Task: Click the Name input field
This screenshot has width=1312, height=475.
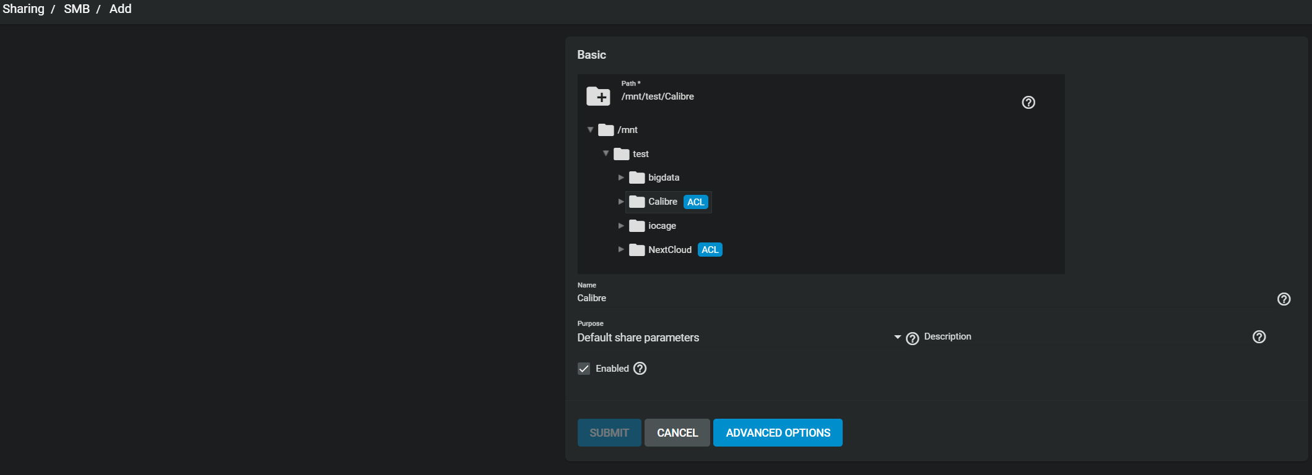Action: click(924, 298)
